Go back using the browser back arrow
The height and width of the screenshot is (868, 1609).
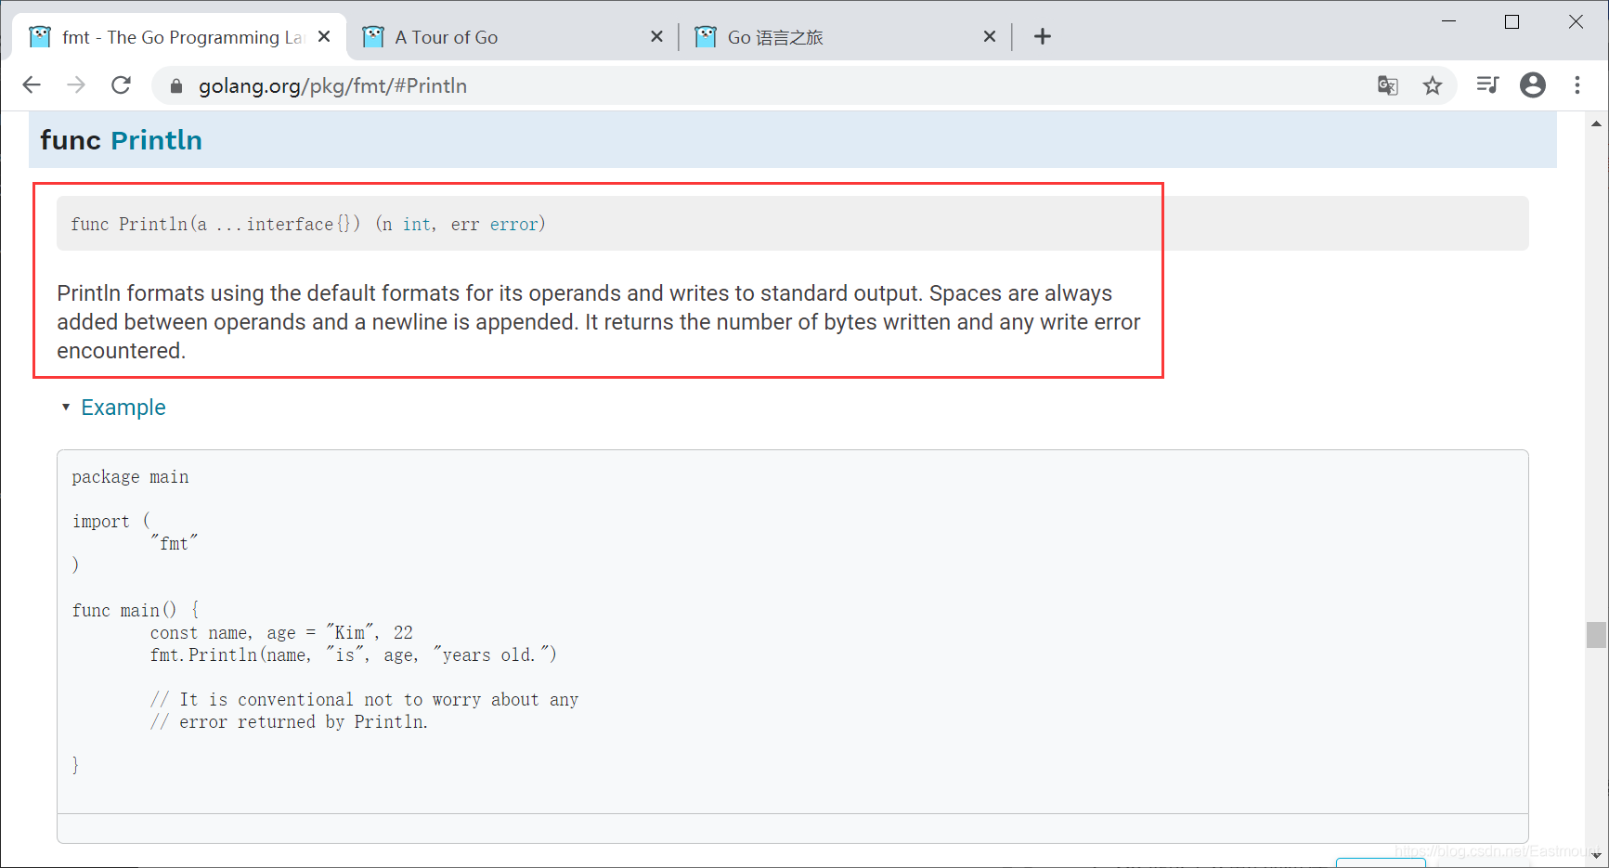pyautogui.click(x=32, y=85)
